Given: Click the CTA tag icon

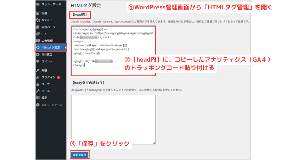Looking at the screenshot, I should tap(38, 34).
